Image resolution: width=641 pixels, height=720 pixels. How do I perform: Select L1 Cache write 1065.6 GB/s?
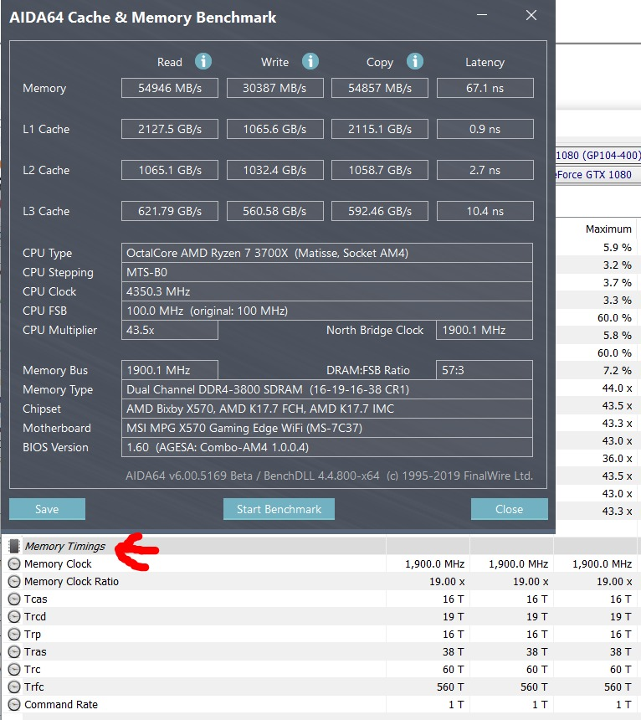click(x=274, y=129)
